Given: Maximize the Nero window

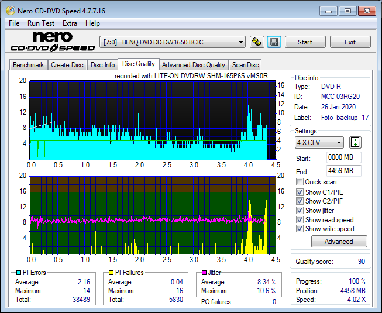Looking at the screenshot, I should pyautogui.click(x=347, y=11).
